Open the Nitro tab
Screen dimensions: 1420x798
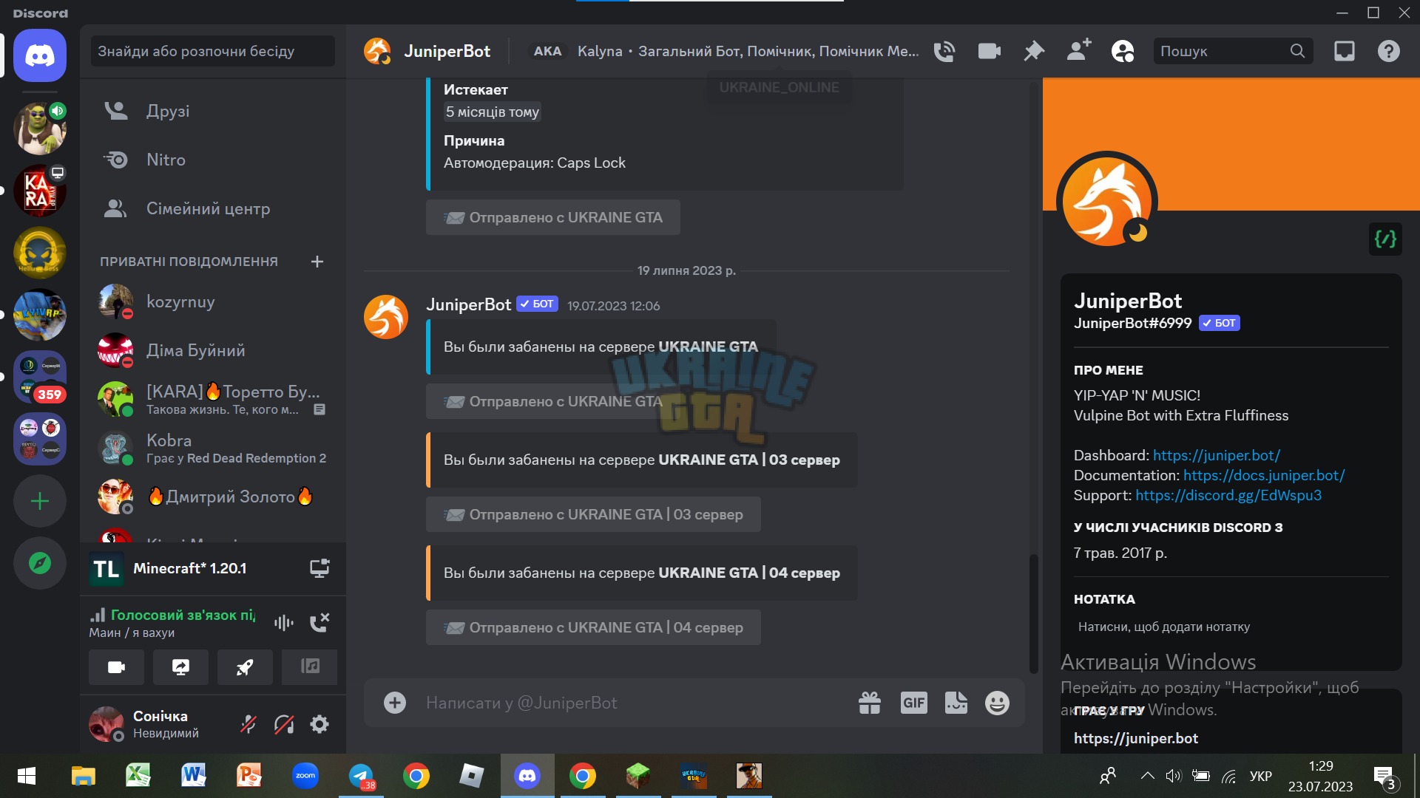click(213, 160)
